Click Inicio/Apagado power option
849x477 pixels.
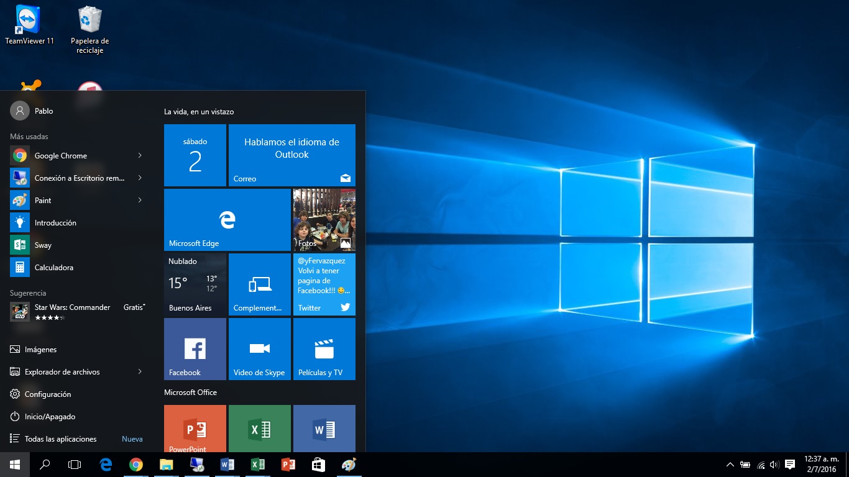pyautogui.click(x=50, y=417)
